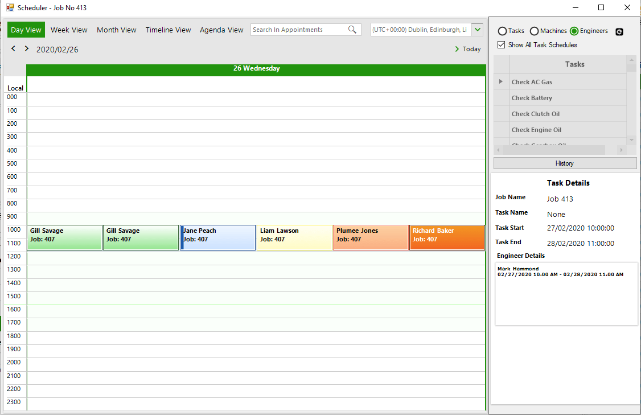Click the magnifier icon in the search box
The height and width of the screenshot is (415, 641).
(x=352, y=29)
